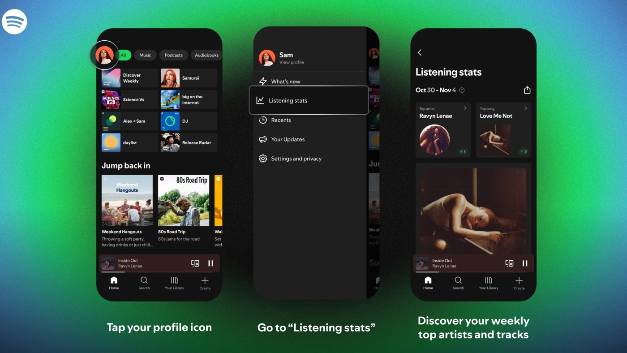The width and height of the screenshot is (627, 353).
Task: Click View profile under Sam
Action: (292, 62)
